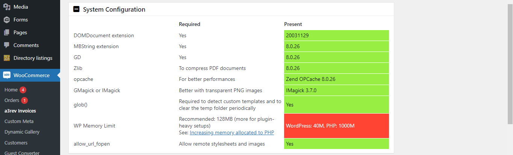Select a3rev Invoices in the sidebar
Screen dimensions: 513x155
[20, 111]
